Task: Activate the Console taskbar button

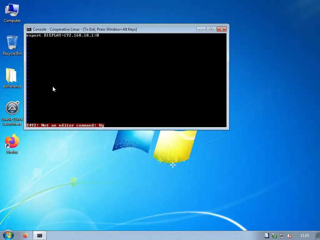Action: pos(40,236)
